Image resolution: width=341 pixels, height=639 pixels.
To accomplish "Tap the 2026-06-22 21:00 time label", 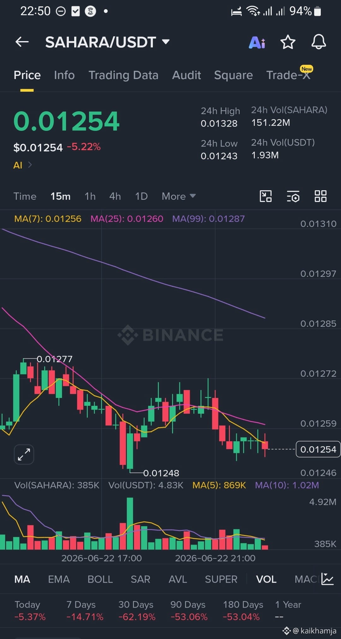I will 215,558.
